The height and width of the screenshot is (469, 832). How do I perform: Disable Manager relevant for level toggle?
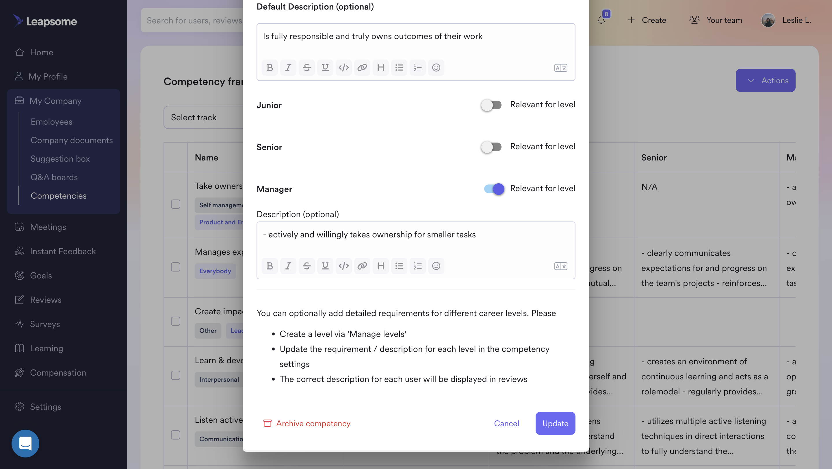pyautogui.click(x=494, y=189)
